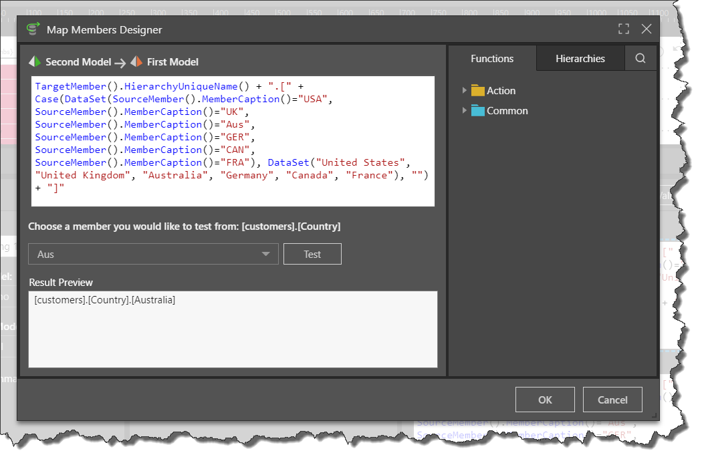Viewport: 702px width, 461px height.
Task: Open the test member dropdown showing Aus
Action: (153, 254)
